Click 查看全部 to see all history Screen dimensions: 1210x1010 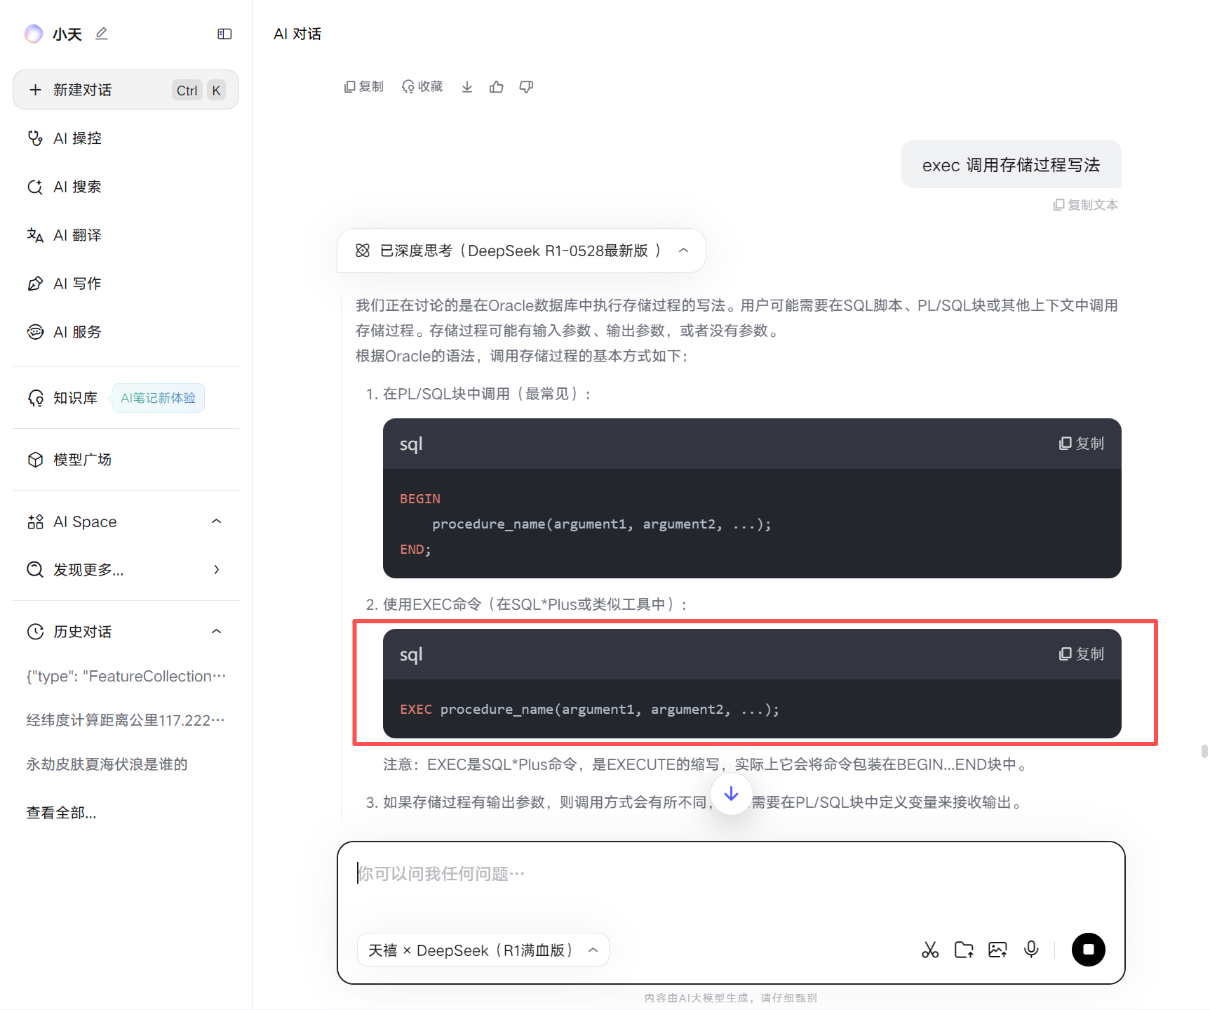(x=62, y=813)
